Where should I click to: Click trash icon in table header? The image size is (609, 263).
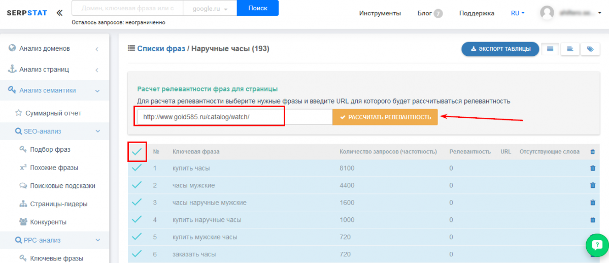point(592,151)
